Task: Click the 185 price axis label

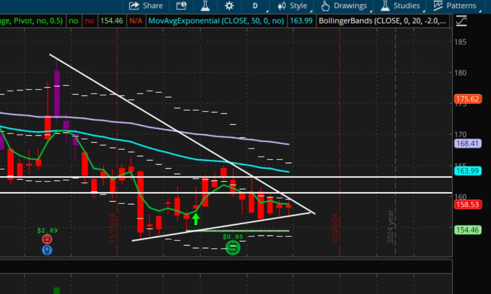Action: (x=460, y=42)
